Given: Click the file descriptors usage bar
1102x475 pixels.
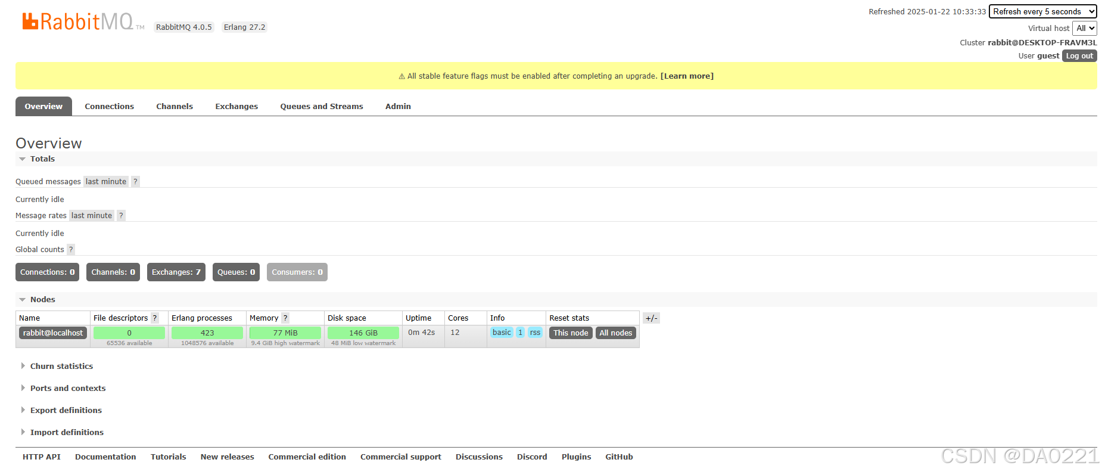Looking at the screenshot, I should (129, 333).
